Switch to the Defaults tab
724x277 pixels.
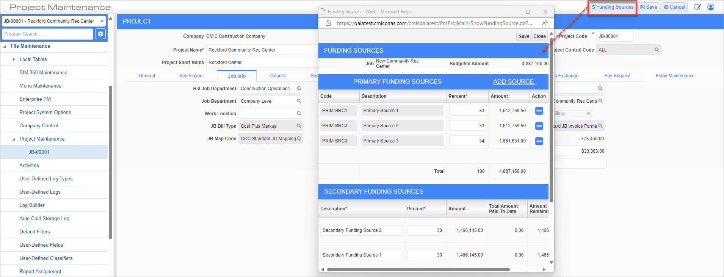point(277,76)
